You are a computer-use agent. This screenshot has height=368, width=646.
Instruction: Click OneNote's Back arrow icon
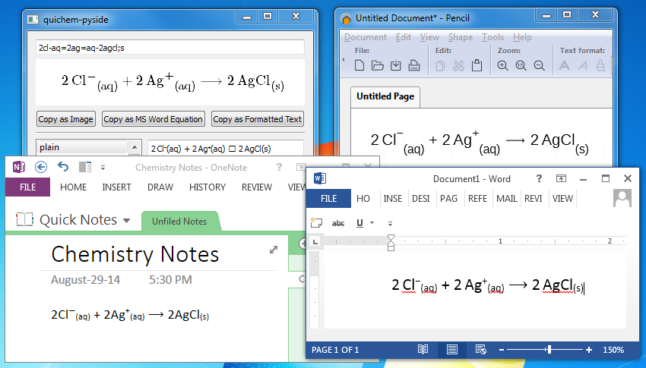[x=41, y=167]
